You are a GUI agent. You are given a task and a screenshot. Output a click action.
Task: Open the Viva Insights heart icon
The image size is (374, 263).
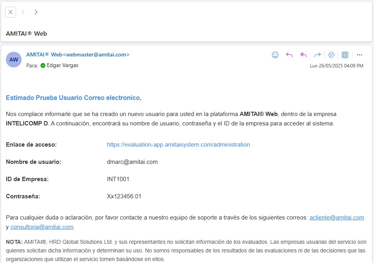pyautogui.click(x=331, y=55)
